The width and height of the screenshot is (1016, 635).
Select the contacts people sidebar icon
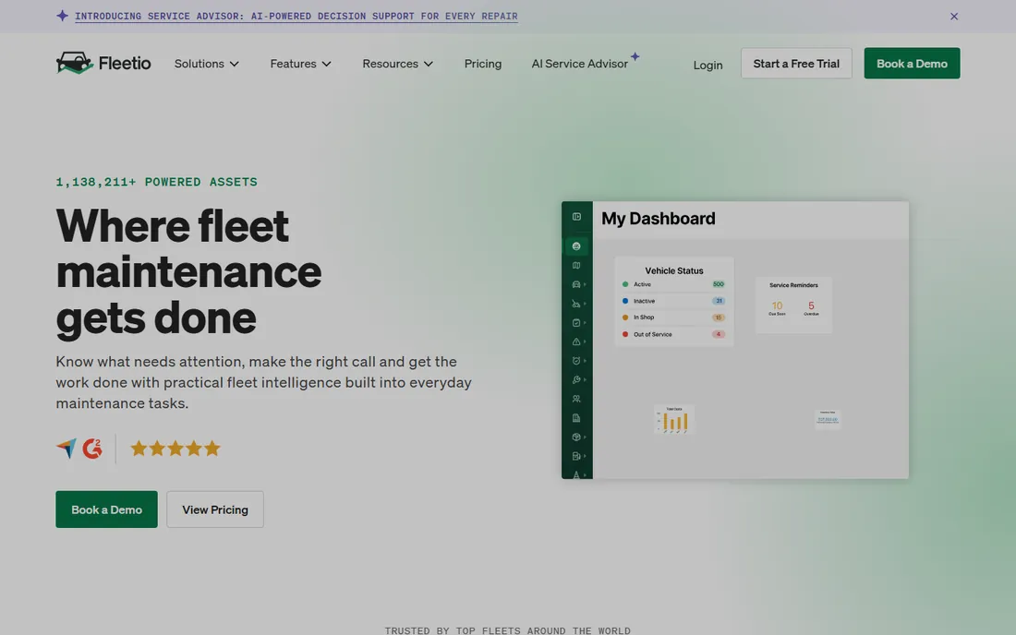(x=576, y=399)
